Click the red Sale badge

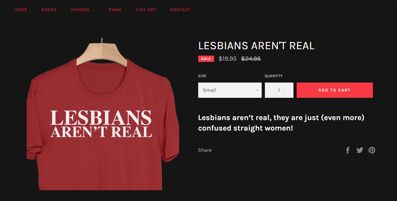pos(206,59)
